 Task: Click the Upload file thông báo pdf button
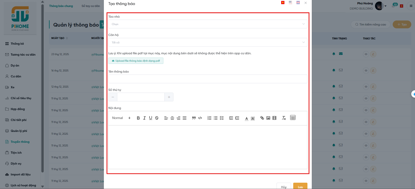point(136,61)
